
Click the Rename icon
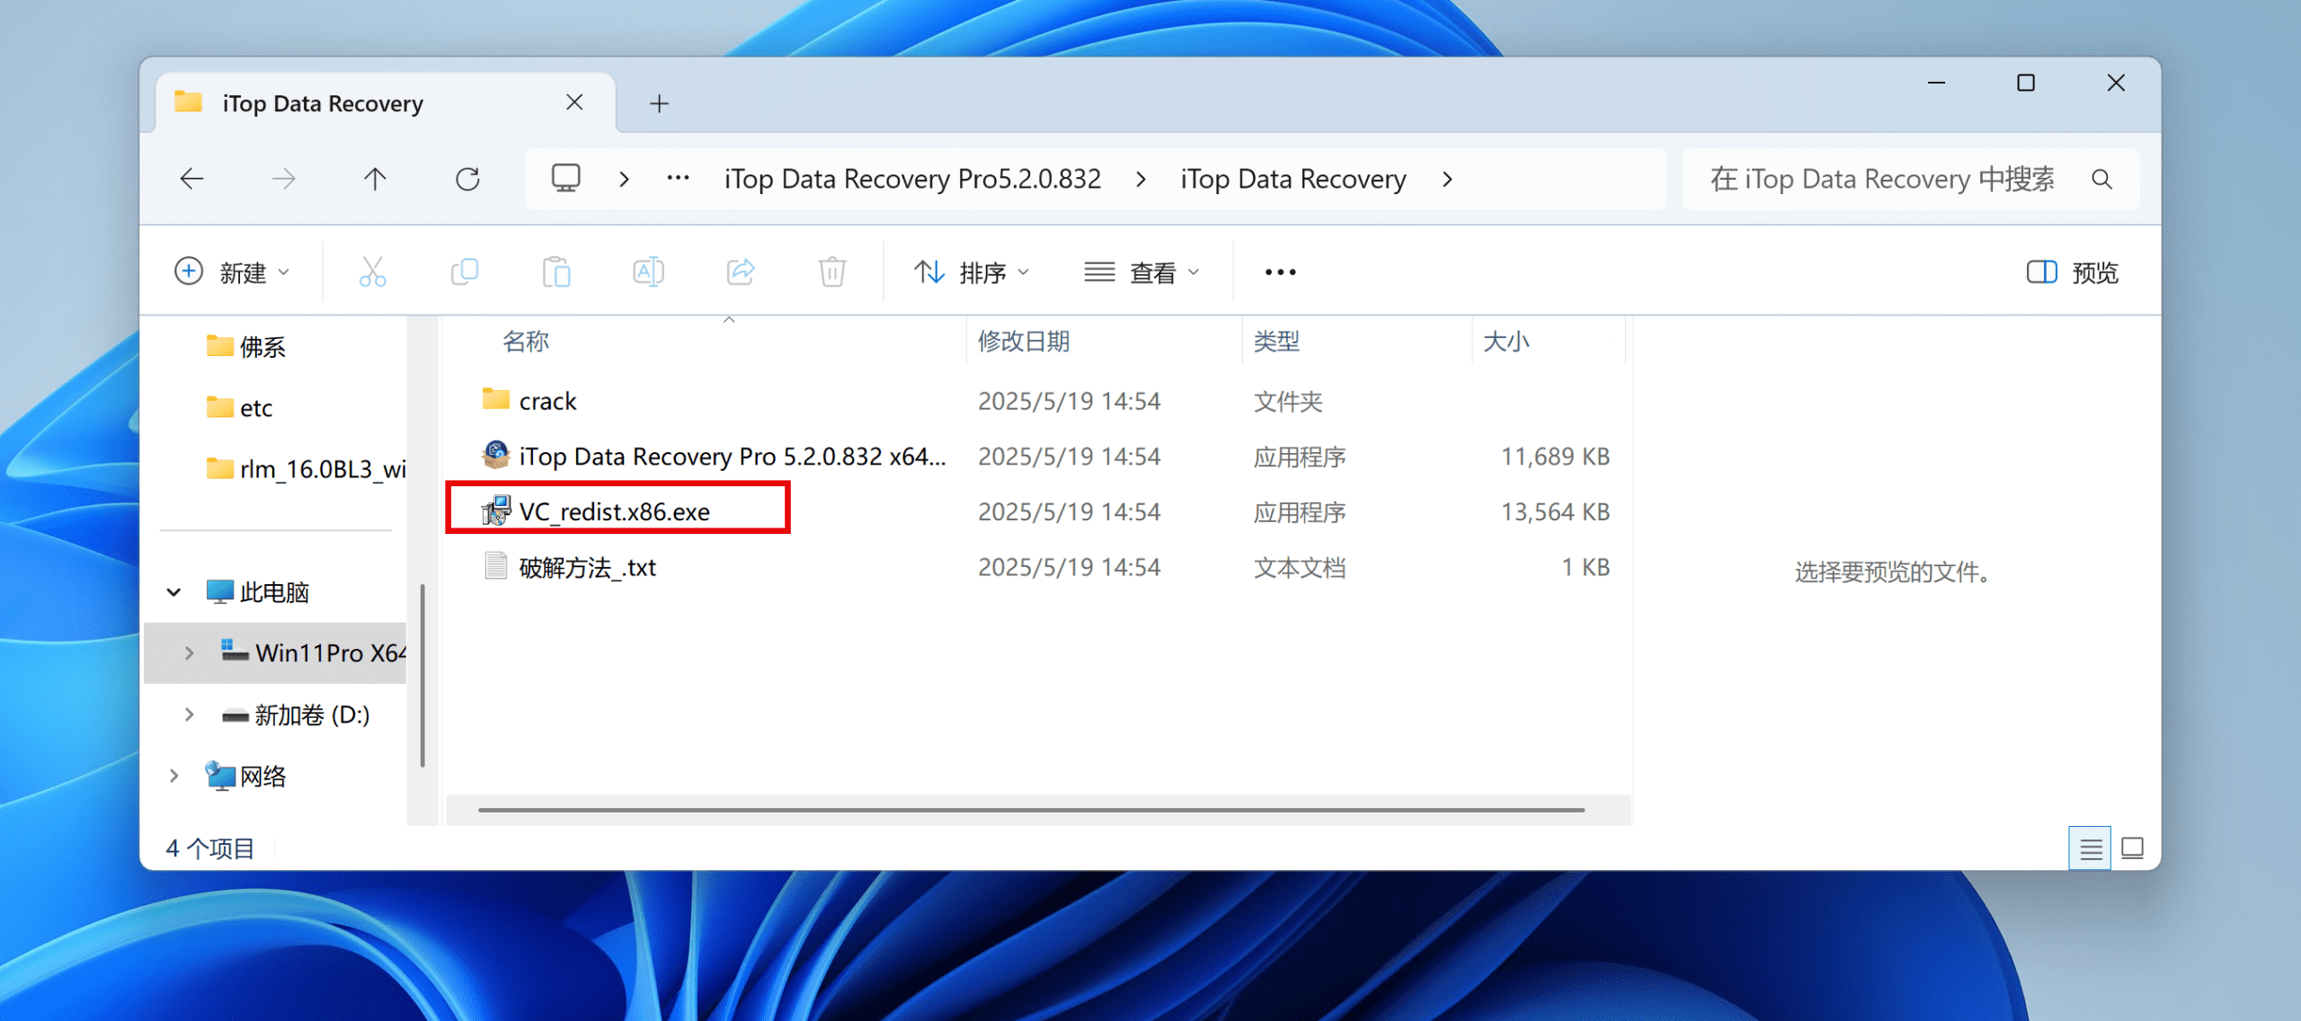[x=648, y=271]
